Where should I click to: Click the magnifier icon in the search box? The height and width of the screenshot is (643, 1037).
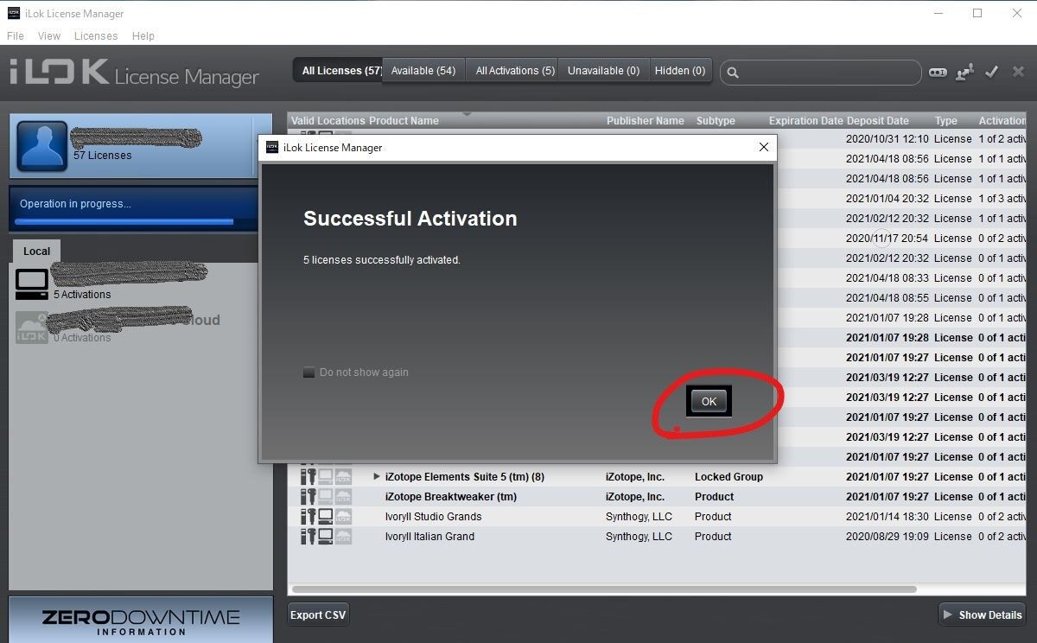point(733,73)
